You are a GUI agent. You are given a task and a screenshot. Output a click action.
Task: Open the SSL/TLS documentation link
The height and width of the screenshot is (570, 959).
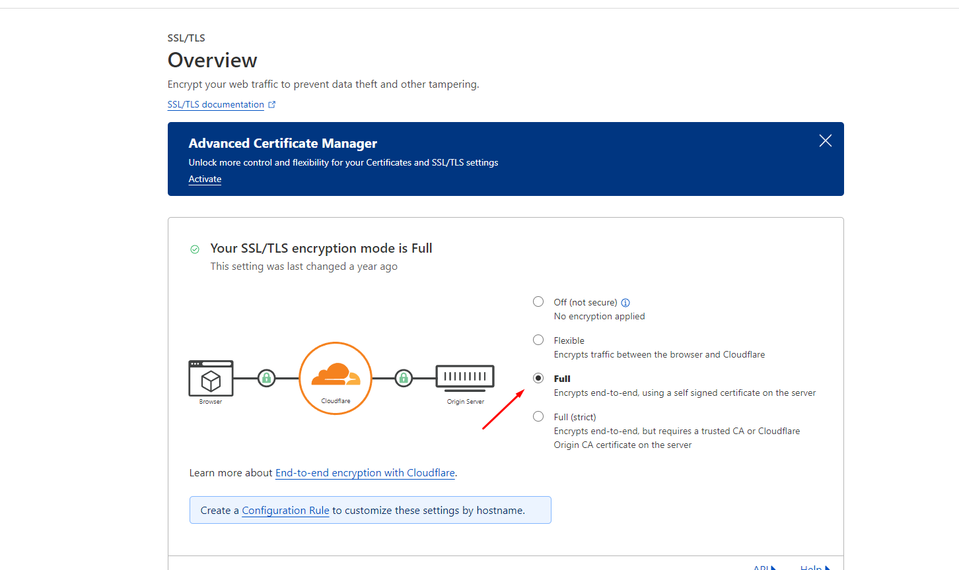pos(216,104)
